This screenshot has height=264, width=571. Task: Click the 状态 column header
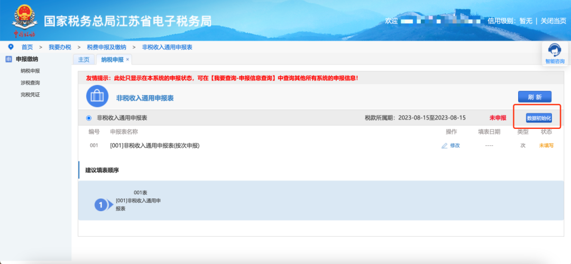[x=546, y=131]
